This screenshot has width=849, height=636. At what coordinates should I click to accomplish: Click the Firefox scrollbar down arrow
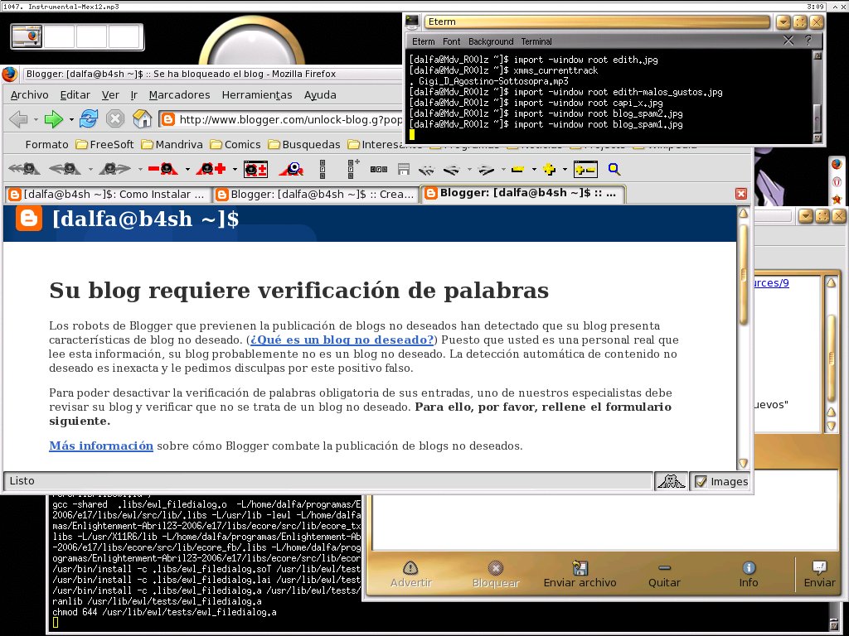click(x=744, y=464)
